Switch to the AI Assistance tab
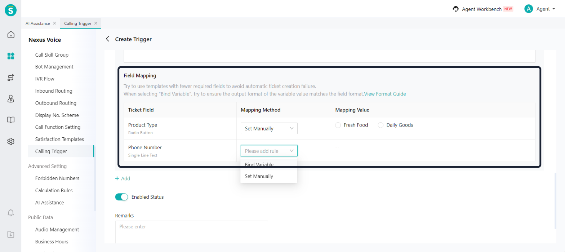The image size is (565, 252). pos(38,23)
